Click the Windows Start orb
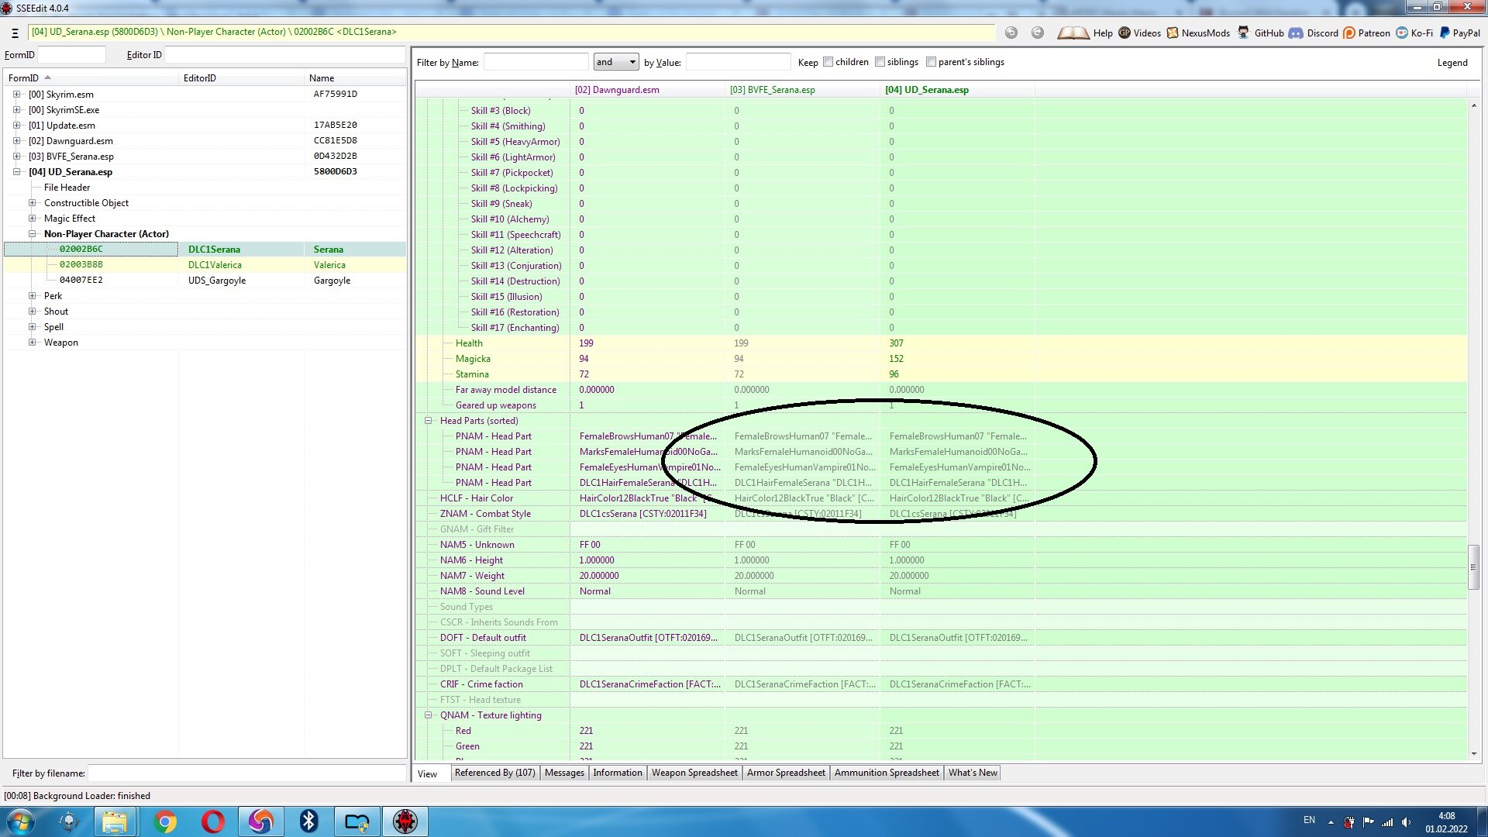 (21, 821)
